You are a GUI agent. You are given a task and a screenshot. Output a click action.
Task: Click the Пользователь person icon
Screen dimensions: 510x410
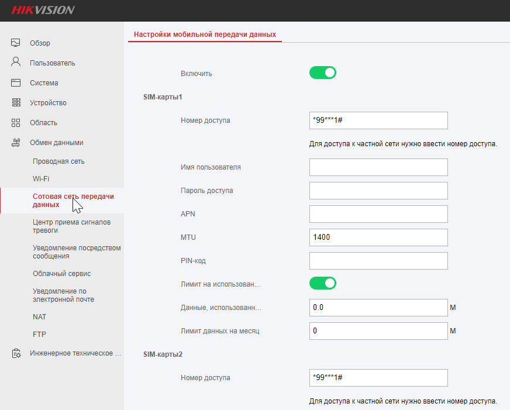point(16,62)
